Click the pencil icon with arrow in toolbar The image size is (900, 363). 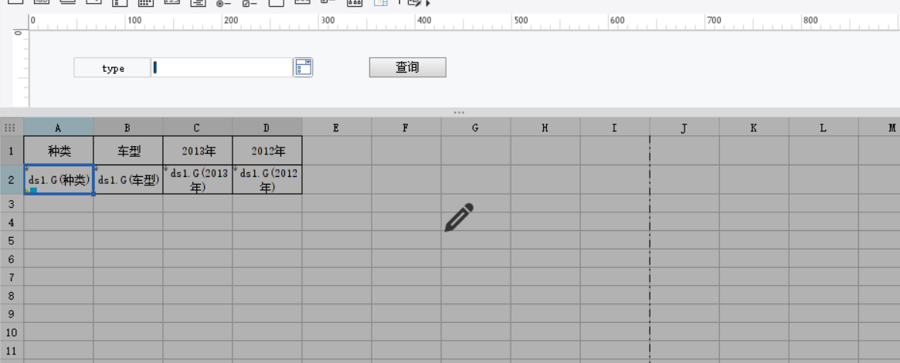[416, 3]
